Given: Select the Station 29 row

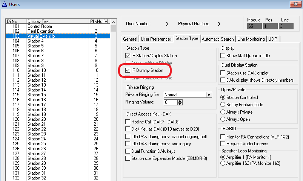Looking at the screenshot, I should 58,163.
